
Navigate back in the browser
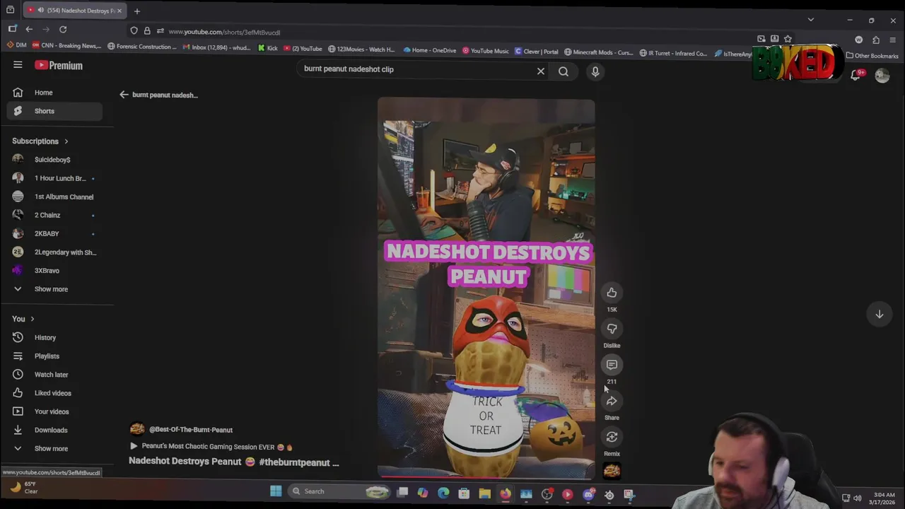pos(29,29)
